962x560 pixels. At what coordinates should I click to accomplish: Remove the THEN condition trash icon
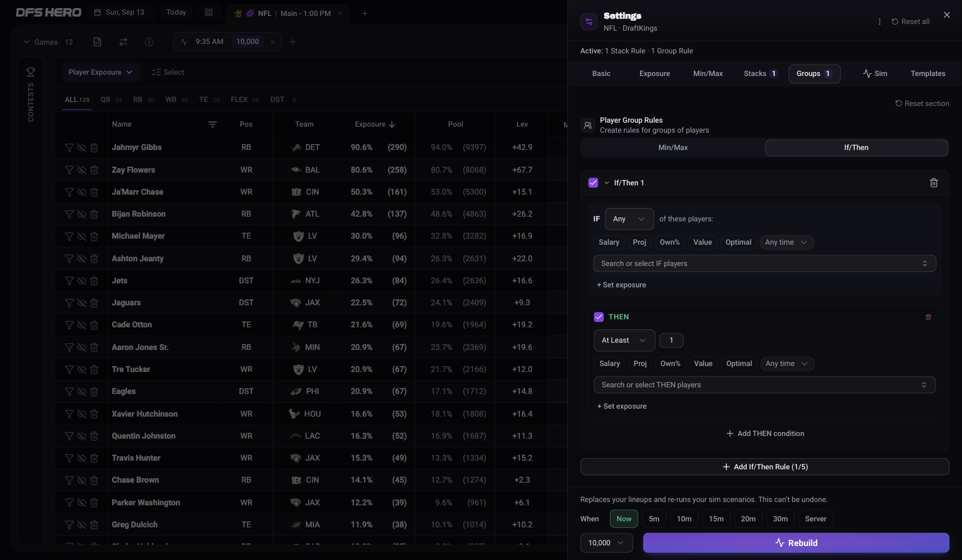(x=928, y=317)
